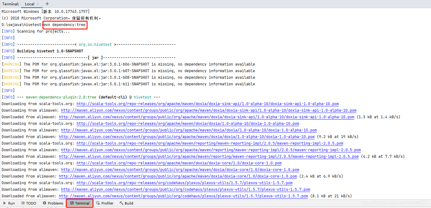431x208 pixels.
Task: Click the highlighted mvn dependency:tree command
Action: click(x=65, y=24)
